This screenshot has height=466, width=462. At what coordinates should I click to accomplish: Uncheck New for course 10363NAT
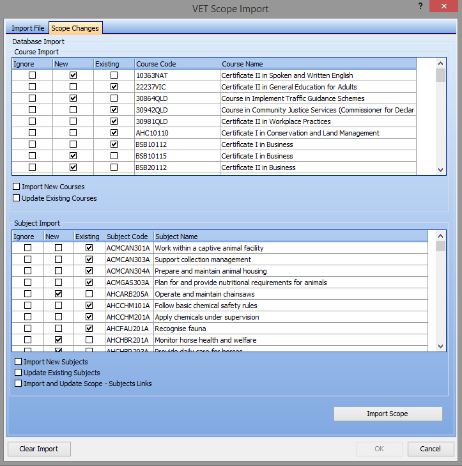[x=73, y=75]
